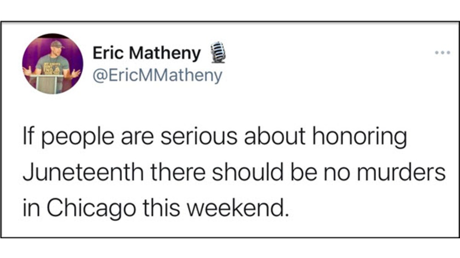This screenshot has width=460, height=258.
Task: Open Eric Matheny's round profile picture
Action: 53,64
